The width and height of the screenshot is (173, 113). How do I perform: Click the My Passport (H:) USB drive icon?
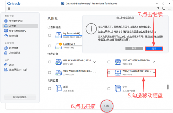[59, 35]
